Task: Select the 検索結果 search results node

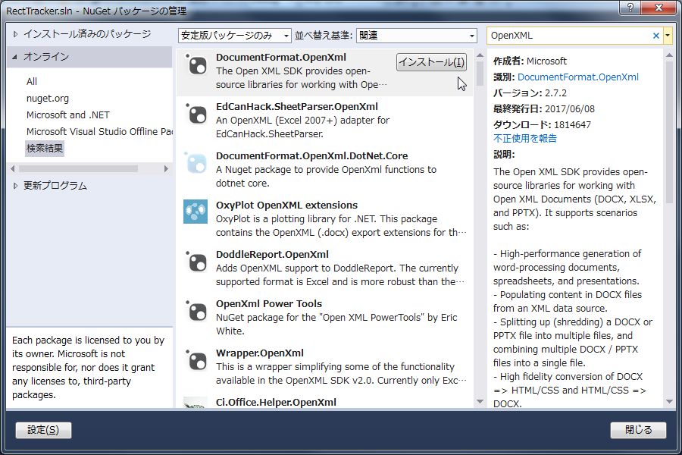Action: 45,148
